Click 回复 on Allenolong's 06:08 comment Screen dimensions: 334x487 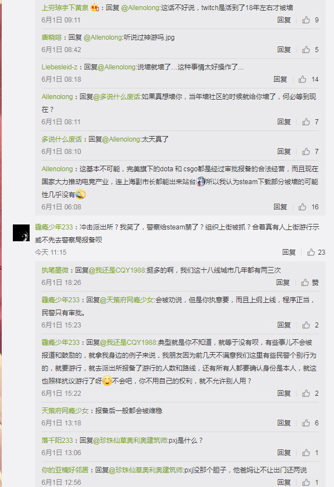(x=280, y=207)
